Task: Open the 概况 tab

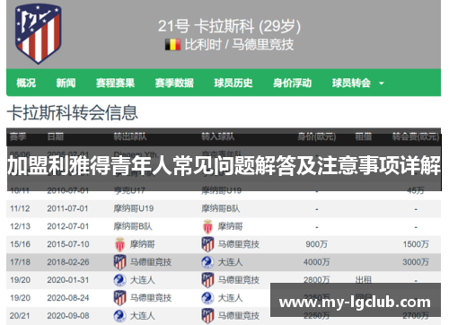Action: (x=26, y=83)
